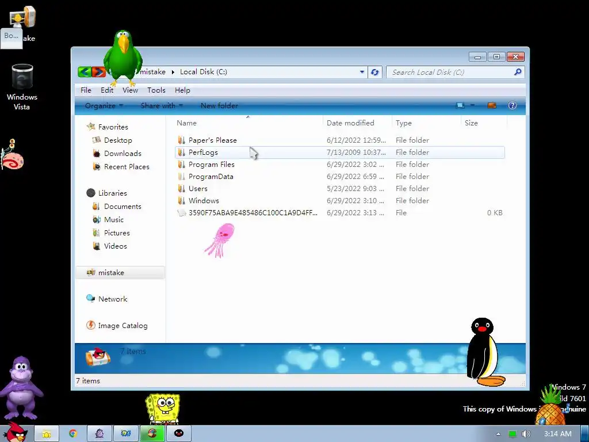This screenshot has width=589, height=442.
Task: Expand the address bar history dropdown
Action: point(362,72)
